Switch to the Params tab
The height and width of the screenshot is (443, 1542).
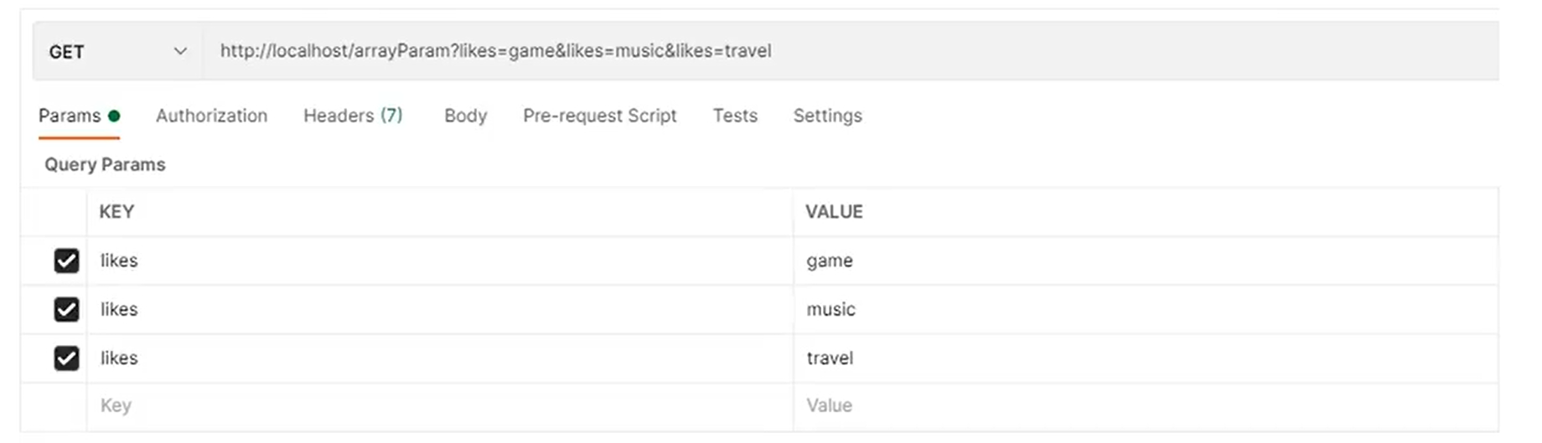[x=70, y=116]
